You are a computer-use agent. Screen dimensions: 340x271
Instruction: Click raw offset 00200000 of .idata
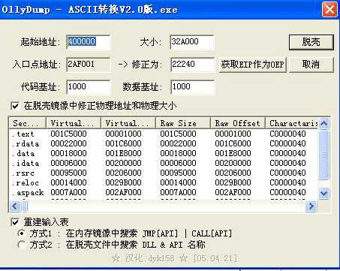point(233,163)
